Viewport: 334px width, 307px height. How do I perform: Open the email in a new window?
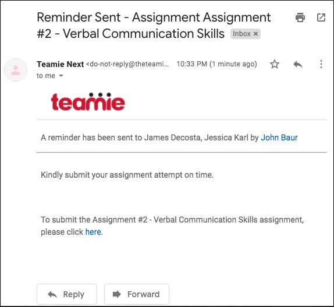pyautogui.click(x=321, y=17)
